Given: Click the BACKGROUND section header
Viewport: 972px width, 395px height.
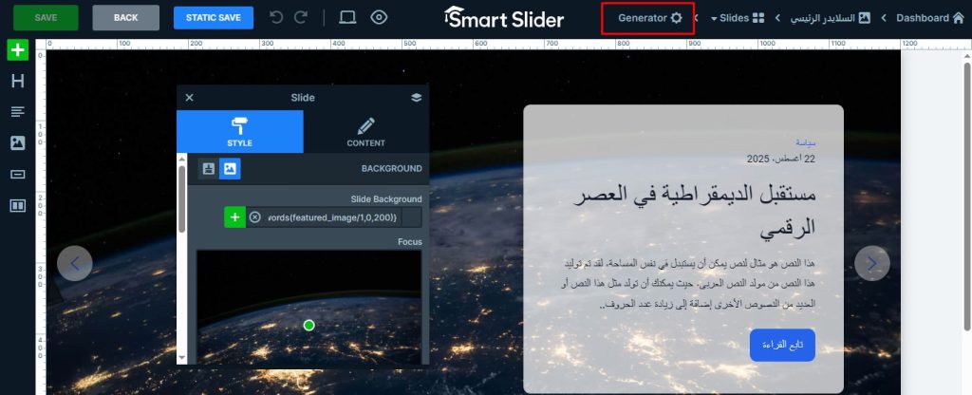Looking at the screenshot, I should point(392,169).
